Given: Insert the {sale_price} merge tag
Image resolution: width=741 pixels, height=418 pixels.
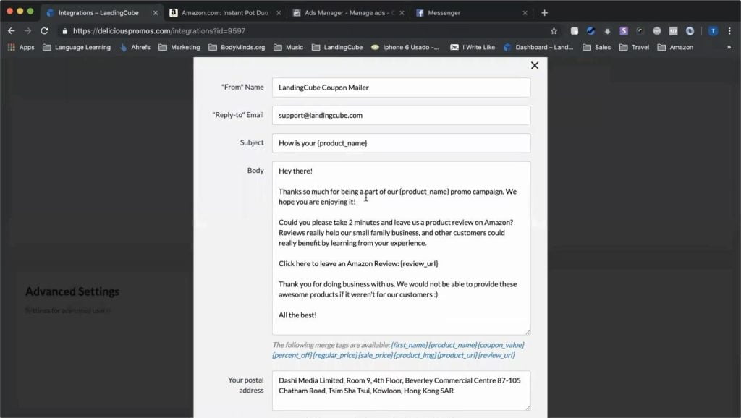Looking at the screenshot, I should point(376,355).
